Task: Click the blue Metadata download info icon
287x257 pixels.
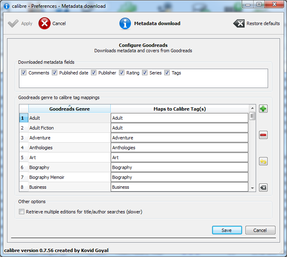Action: pyautogui.click(x=125, y=23)
